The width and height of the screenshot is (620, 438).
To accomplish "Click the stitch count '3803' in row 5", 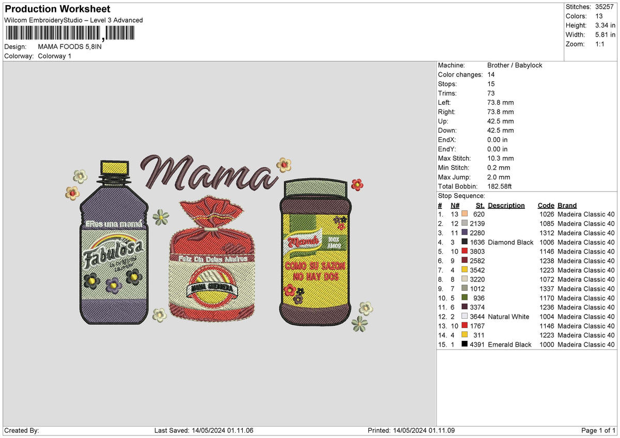I will pyautogui.click(x=477, y=252).
